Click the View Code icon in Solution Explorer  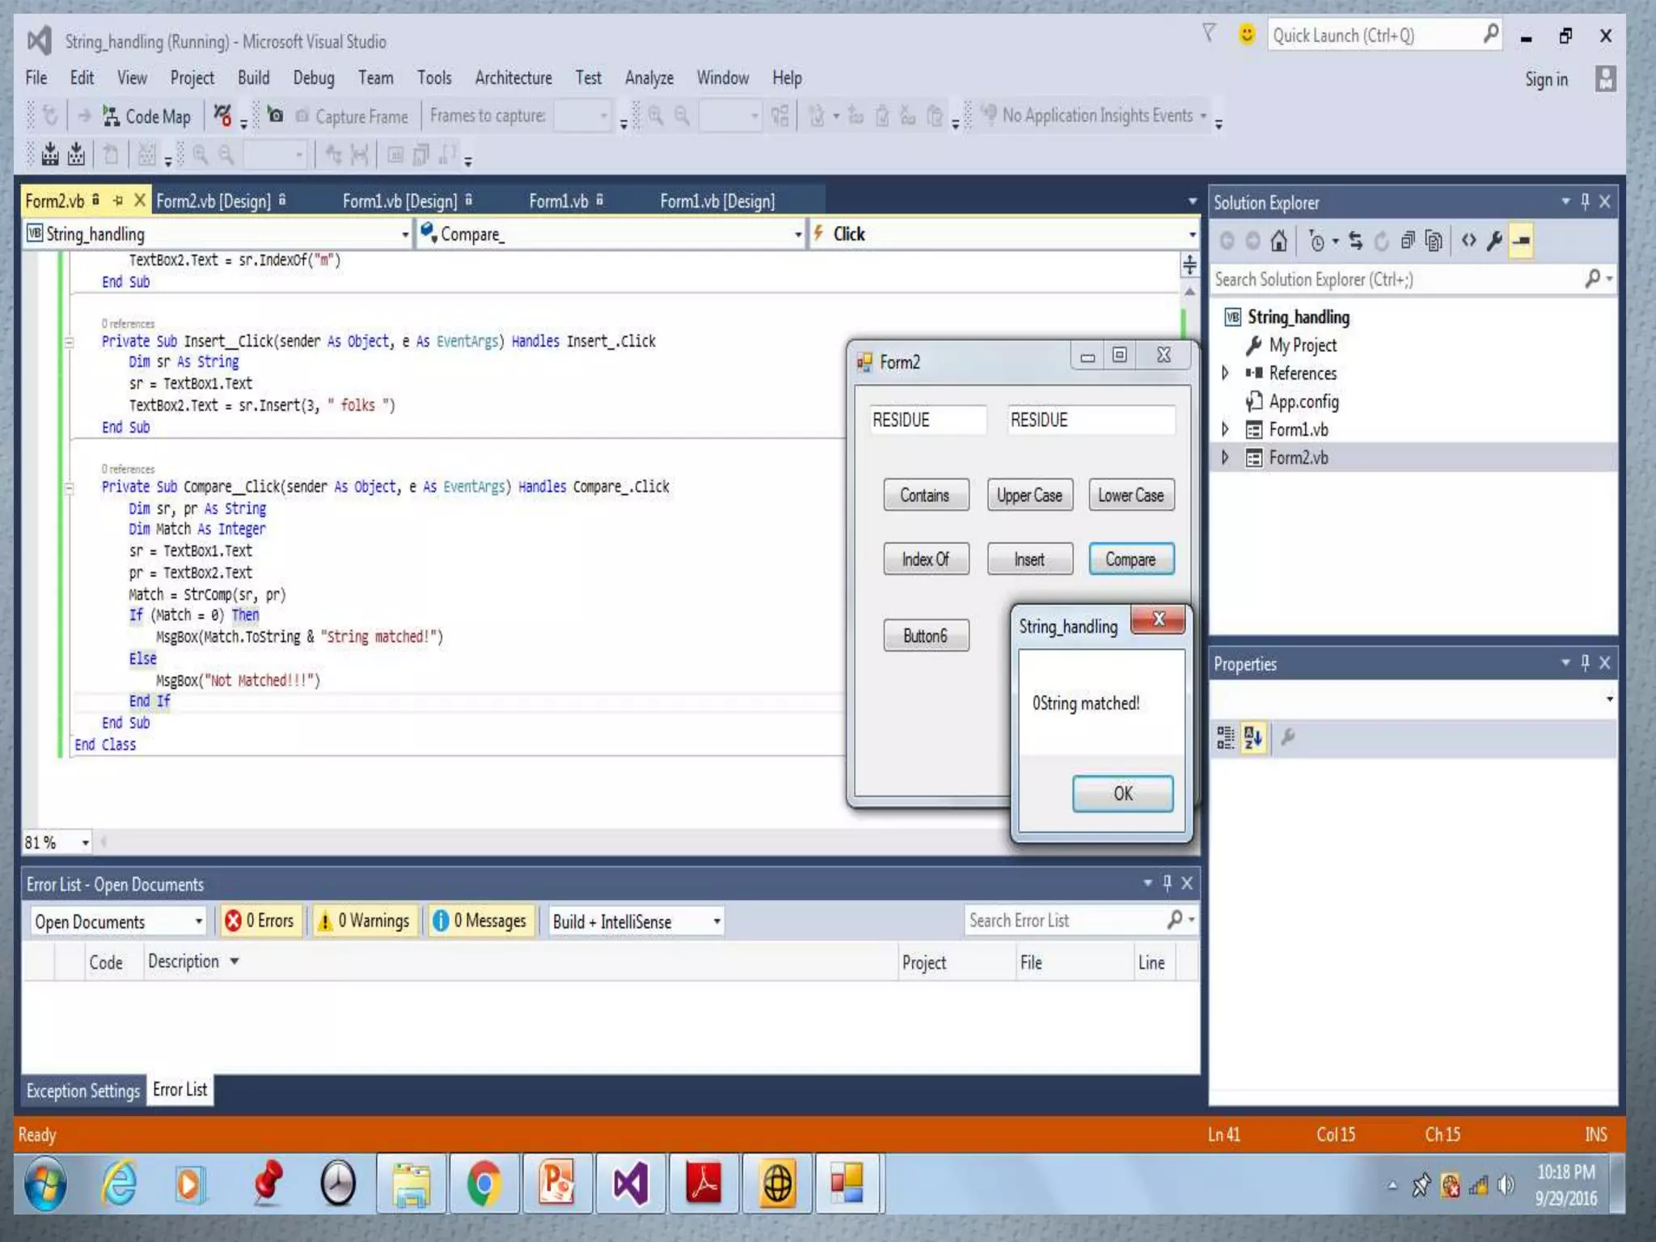click(x=1468, y=241)
